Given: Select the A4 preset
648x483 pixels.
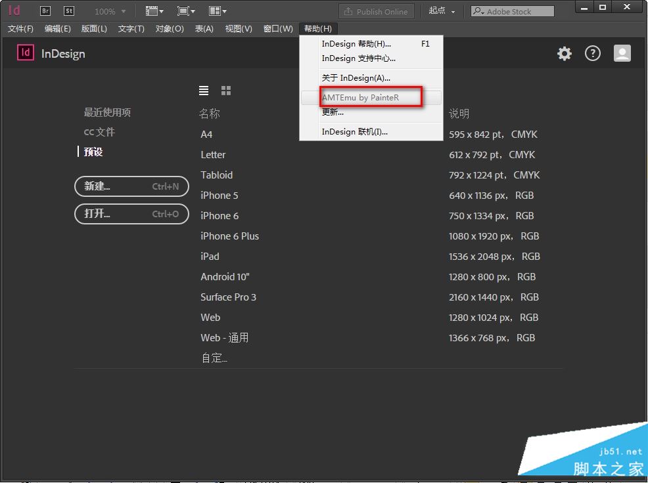Looking at the screenshot, I should 206,135.
